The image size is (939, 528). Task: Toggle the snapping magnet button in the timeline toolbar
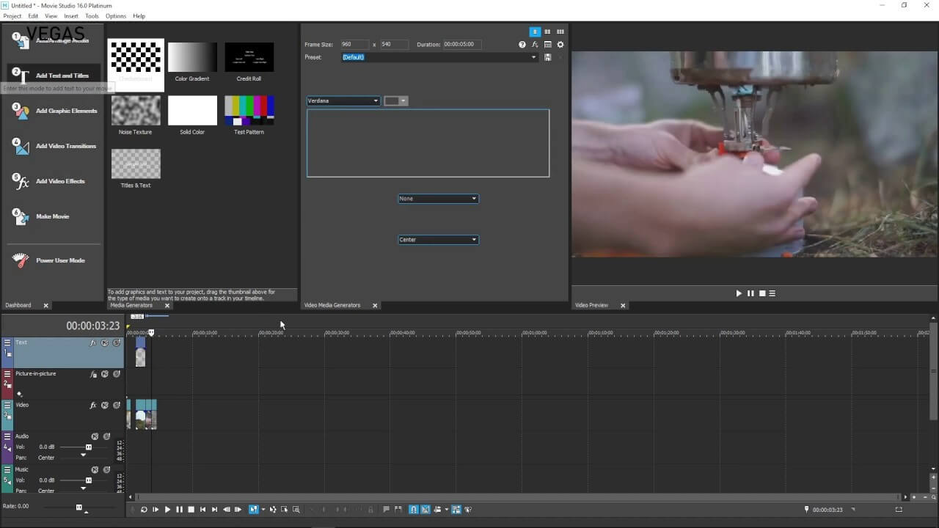click(413, 510)
